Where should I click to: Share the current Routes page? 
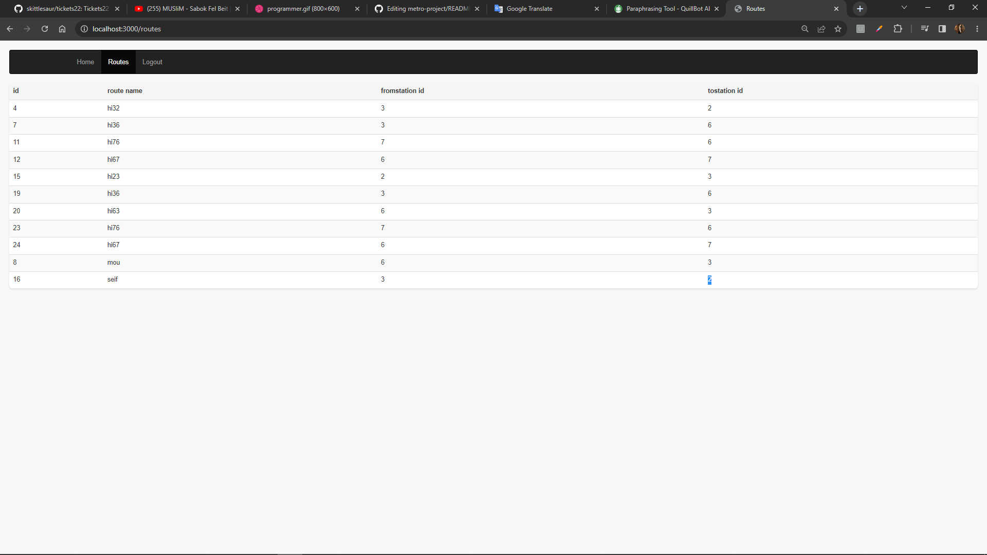point(821,29)
